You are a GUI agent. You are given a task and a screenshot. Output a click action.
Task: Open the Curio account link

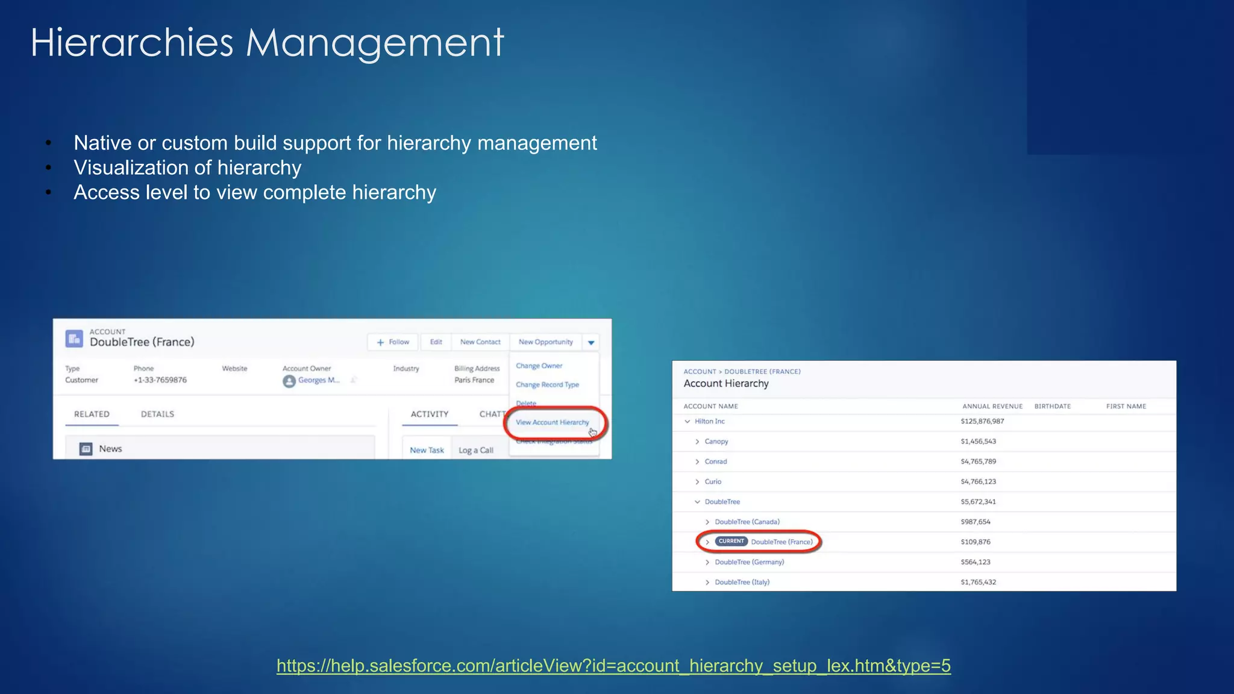[x=713, y=482]
